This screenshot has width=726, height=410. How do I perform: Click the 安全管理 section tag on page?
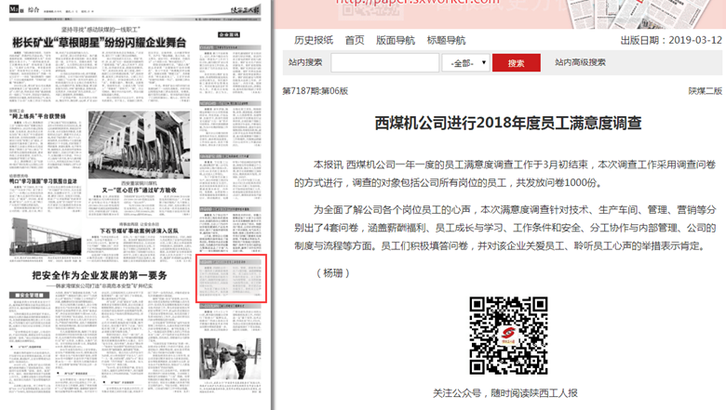(29, 295)
